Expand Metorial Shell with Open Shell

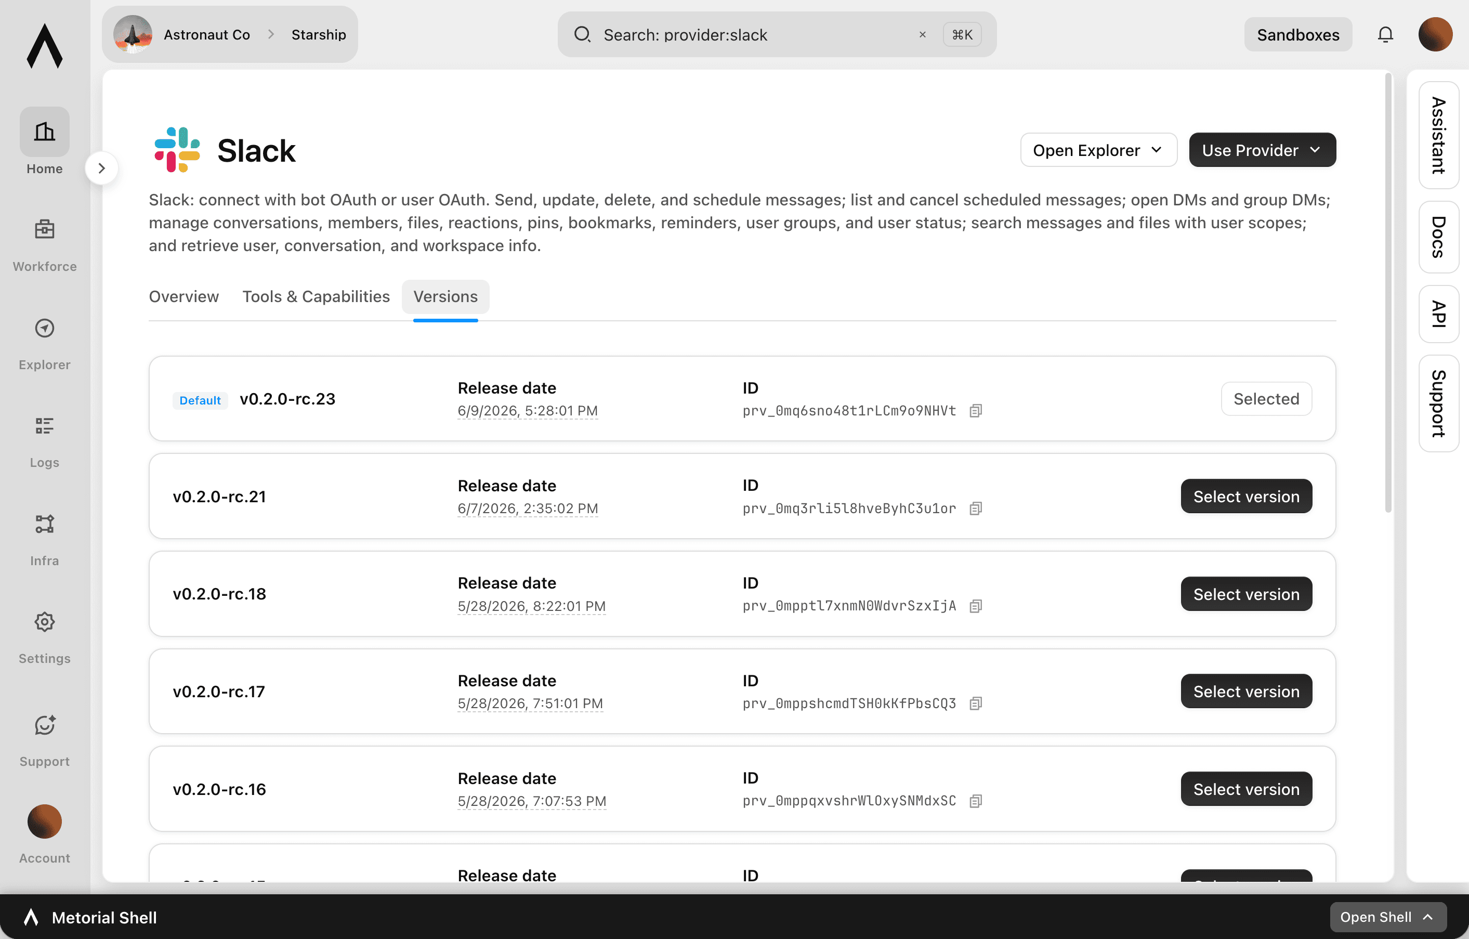[1387, 917]
